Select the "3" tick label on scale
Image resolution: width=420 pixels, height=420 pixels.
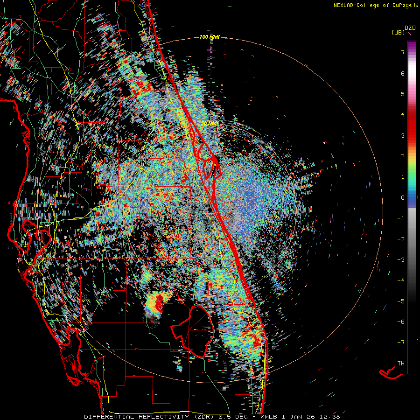(403, 135)
